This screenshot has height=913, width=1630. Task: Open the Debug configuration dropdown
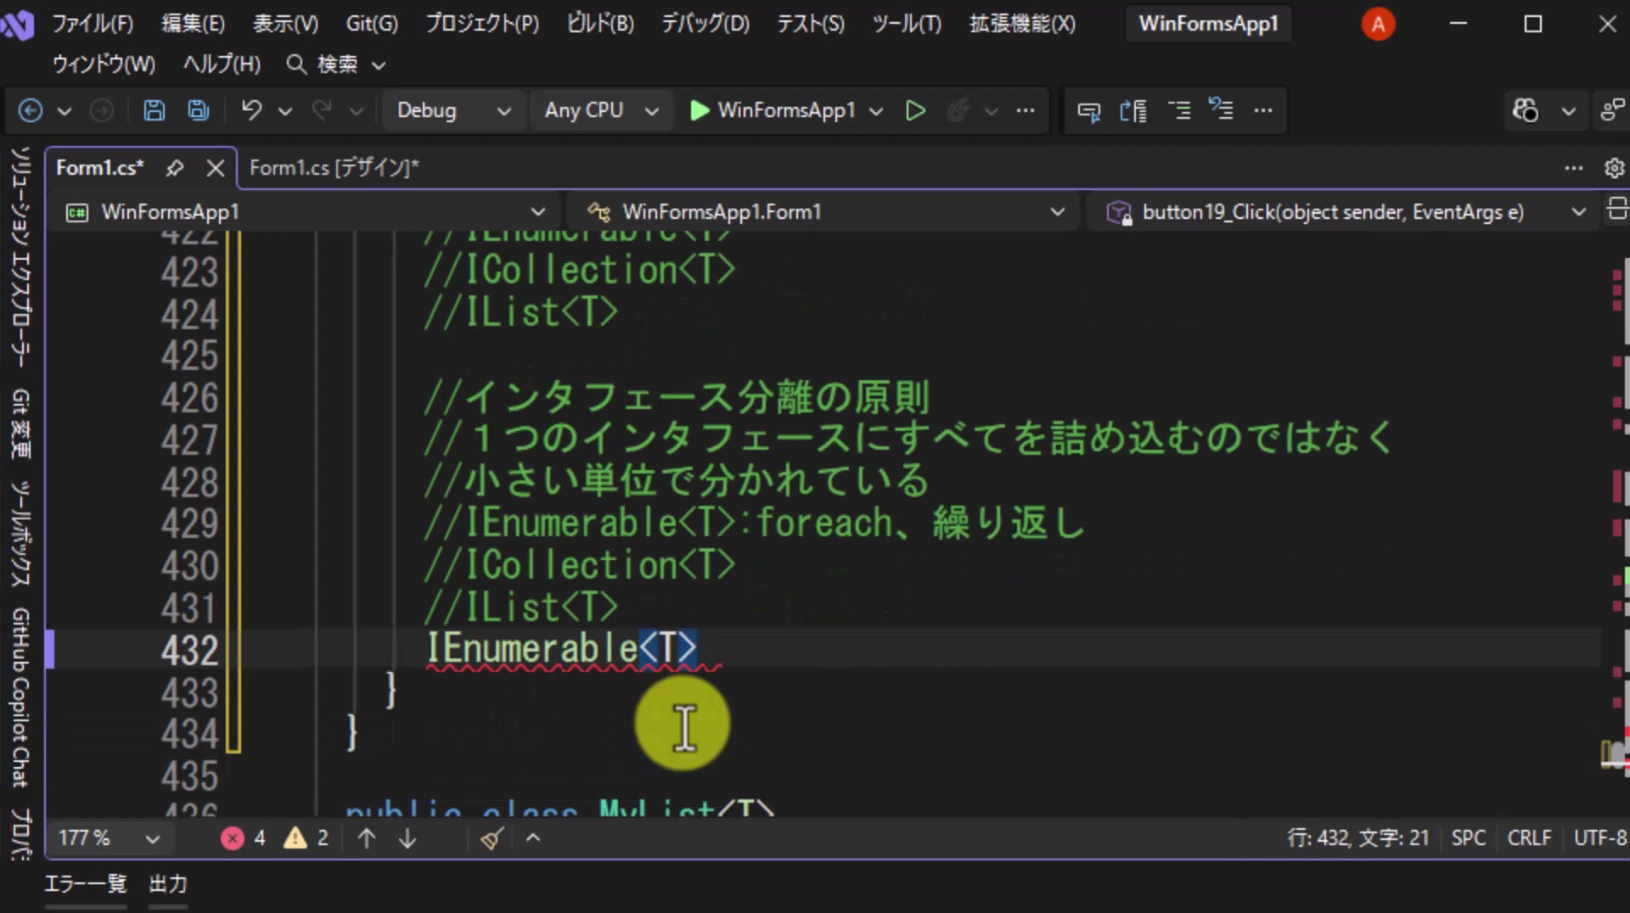(453, 110)
